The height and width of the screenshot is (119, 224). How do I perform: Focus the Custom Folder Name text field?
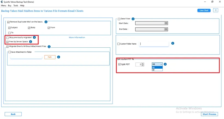[154, 44]
